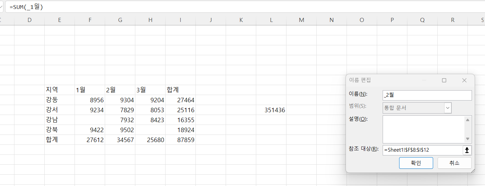Image resolution: width=485 pixels, height=186 pixels.
Task: Click cell with value 9422
Action: (x=90, y=130)
